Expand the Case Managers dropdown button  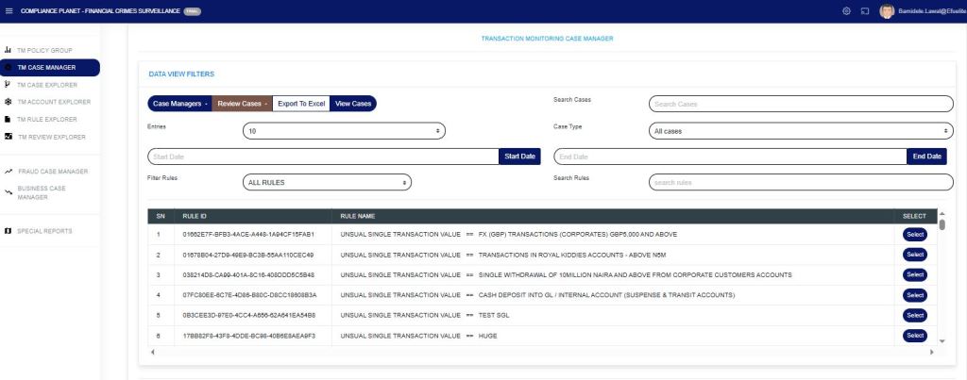coord(180,104)
